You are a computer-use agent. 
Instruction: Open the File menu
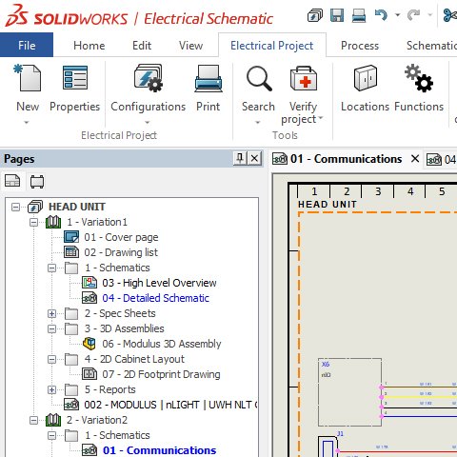pyautogui.click(x=27, y=45)
